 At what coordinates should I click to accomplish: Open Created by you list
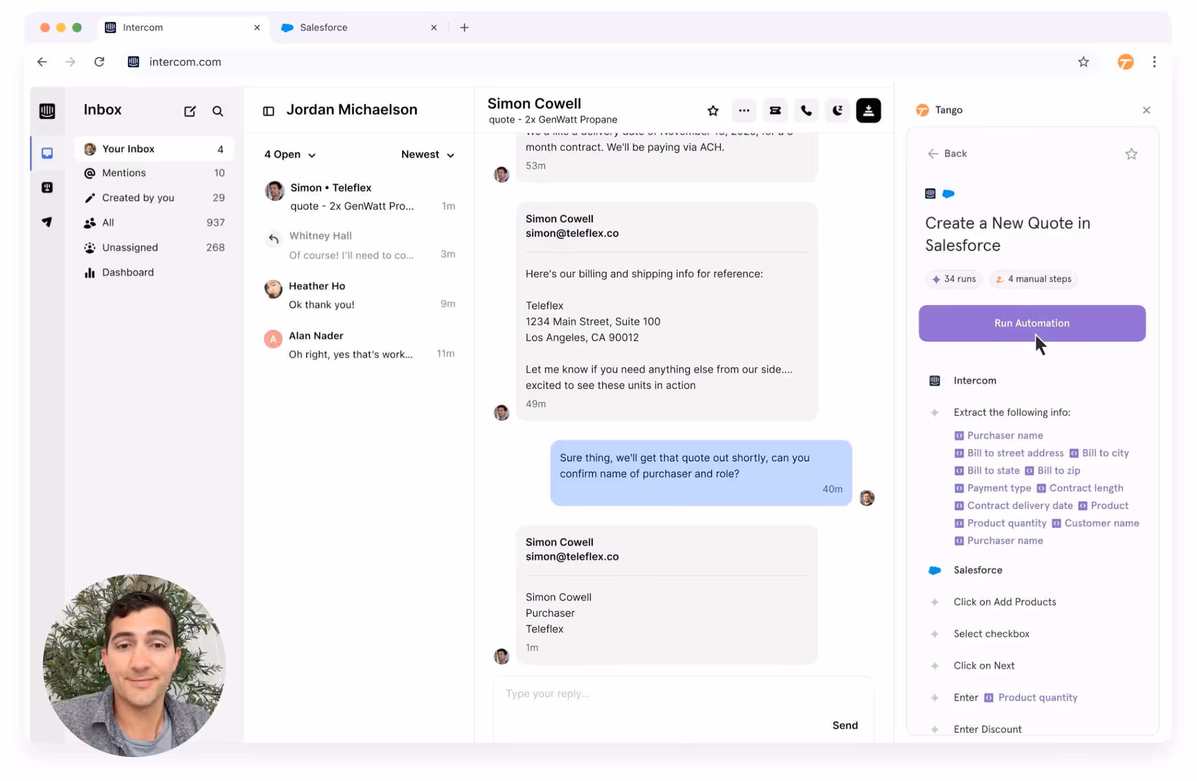[x=154, y=198]
